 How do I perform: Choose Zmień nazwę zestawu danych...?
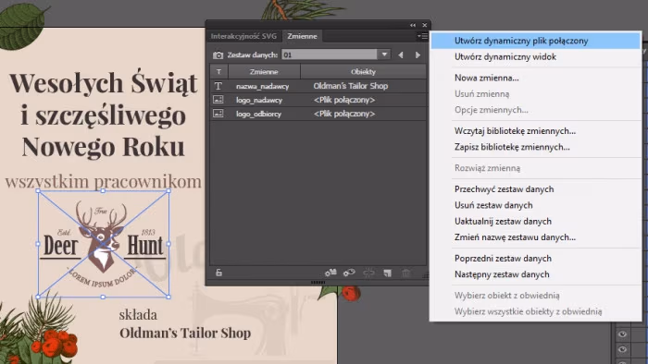[x=536, y=237]
